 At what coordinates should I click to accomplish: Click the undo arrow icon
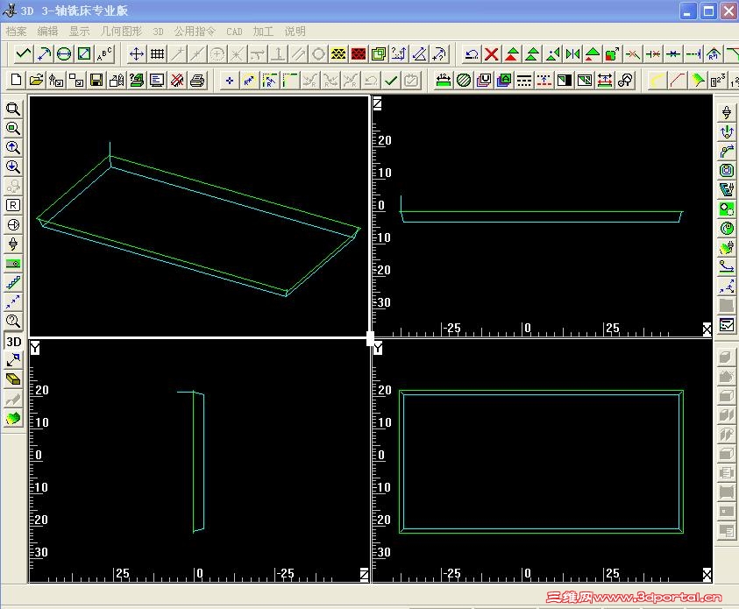click(x=472, y=54)
